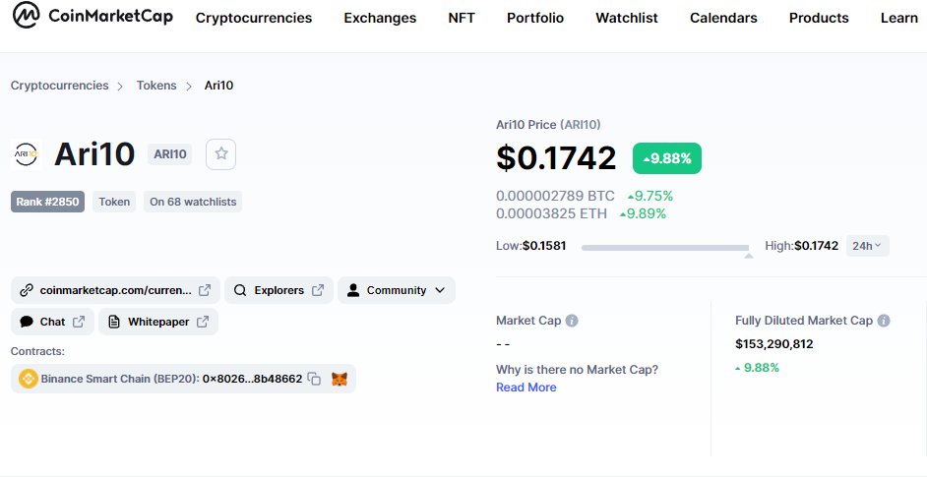Click the low-high price range bar
This screenshot has height=477, width=927.
pos(665,248)
